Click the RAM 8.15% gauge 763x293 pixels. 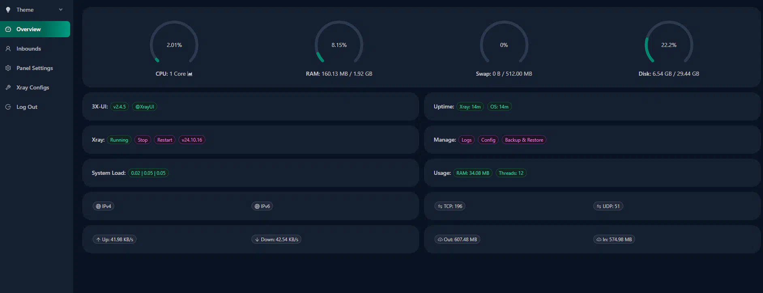pos(339,42)
